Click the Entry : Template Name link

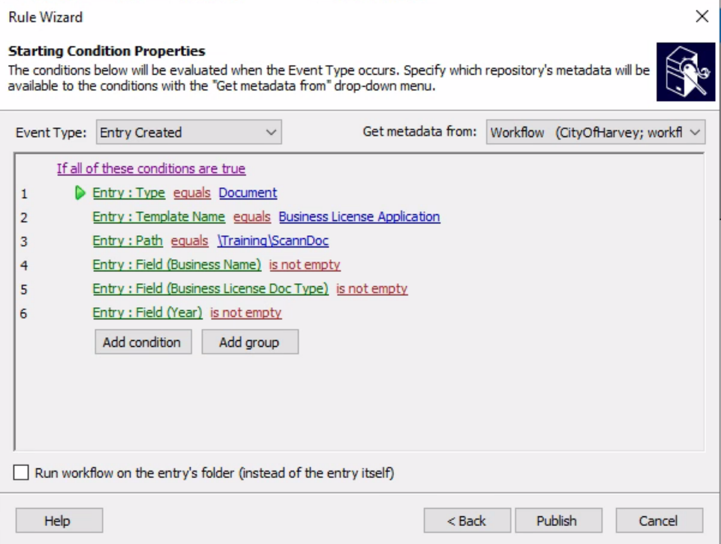(x=158, y=217)
